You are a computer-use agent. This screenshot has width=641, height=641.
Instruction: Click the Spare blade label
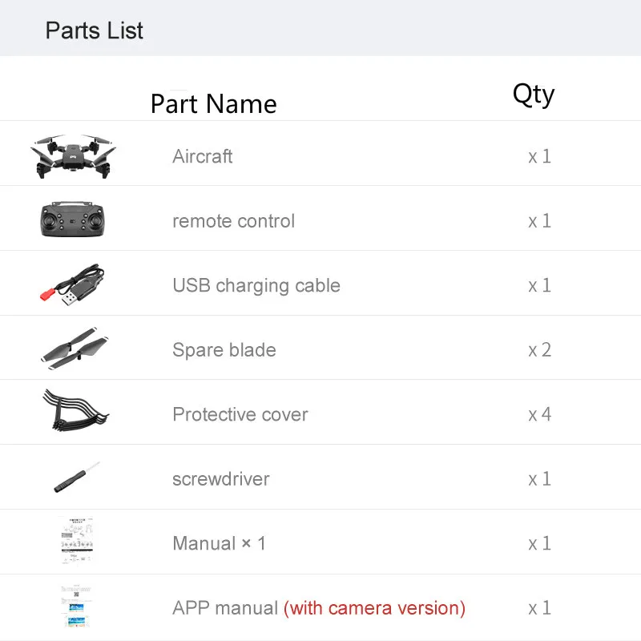[x=224, y=350]
